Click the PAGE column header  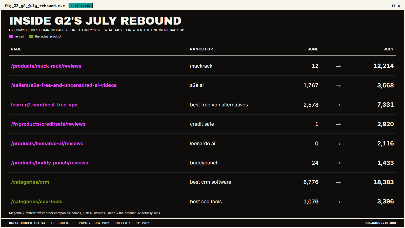coord(16,49)
